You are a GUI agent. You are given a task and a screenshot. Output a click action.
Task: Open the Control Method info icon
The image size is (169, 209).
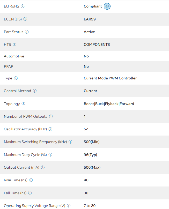[x=35, y=91]
